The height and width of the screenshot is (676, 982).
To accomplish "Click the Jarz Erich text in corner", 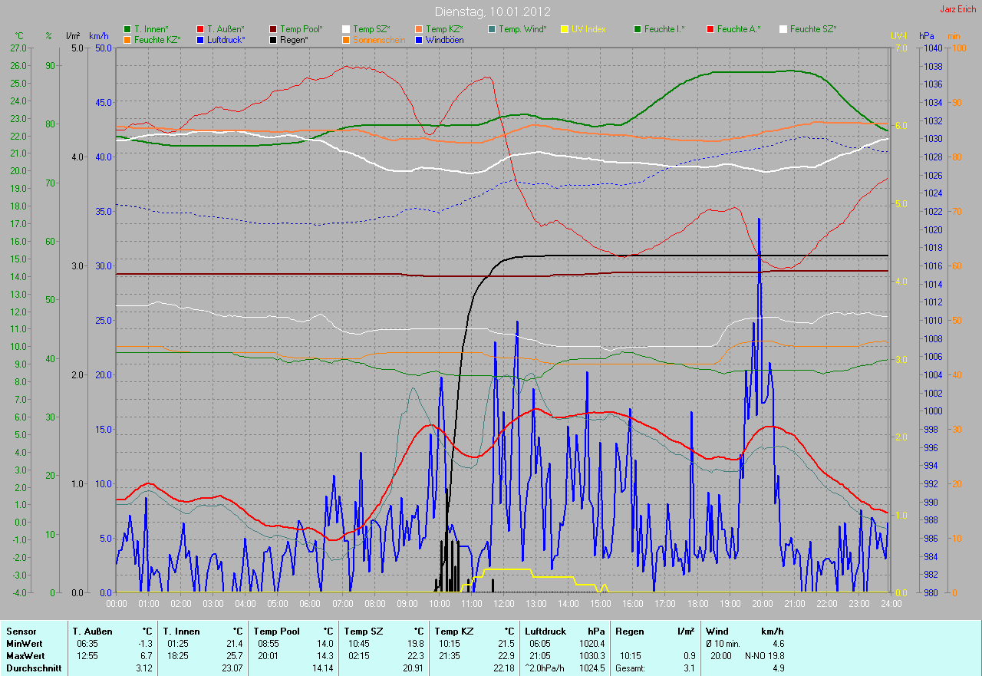I will point(957,9).
